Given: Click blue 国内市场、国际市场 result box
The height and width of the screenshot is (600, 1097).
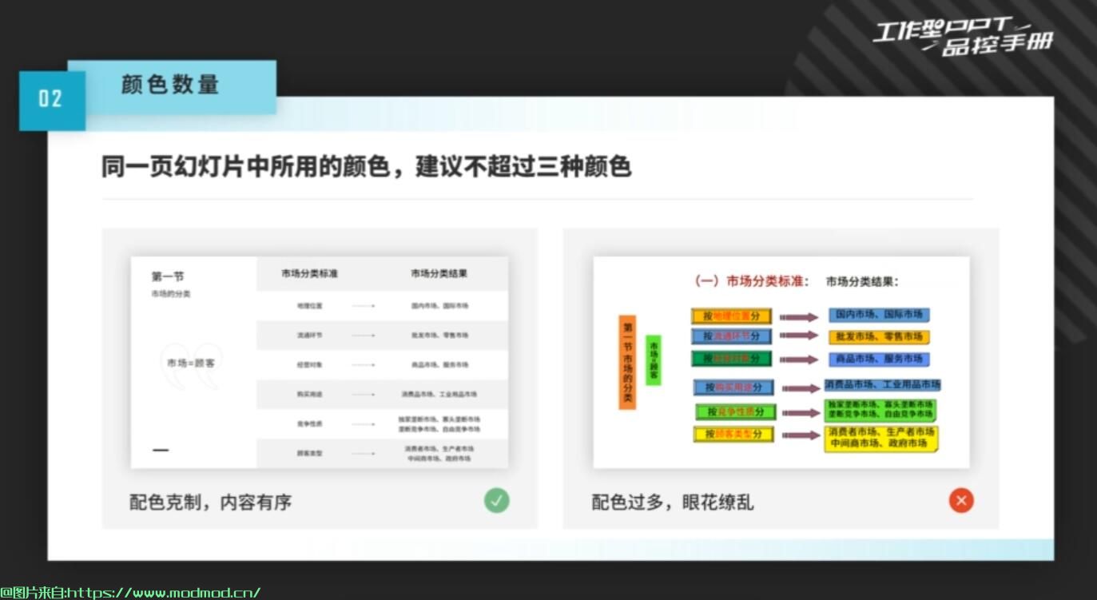Looking at the screenshot, I should pyautogui.click(x=879, y=316).
